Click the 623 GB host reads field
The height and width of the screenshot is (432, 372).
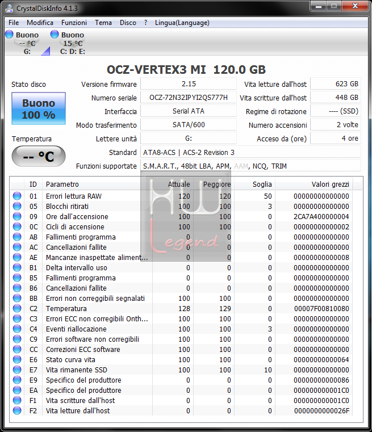[336, 84]
